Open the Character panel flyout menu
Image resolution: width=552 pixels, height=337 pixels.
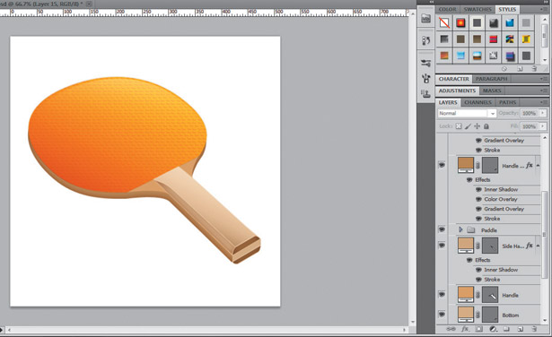pos(544,79)
